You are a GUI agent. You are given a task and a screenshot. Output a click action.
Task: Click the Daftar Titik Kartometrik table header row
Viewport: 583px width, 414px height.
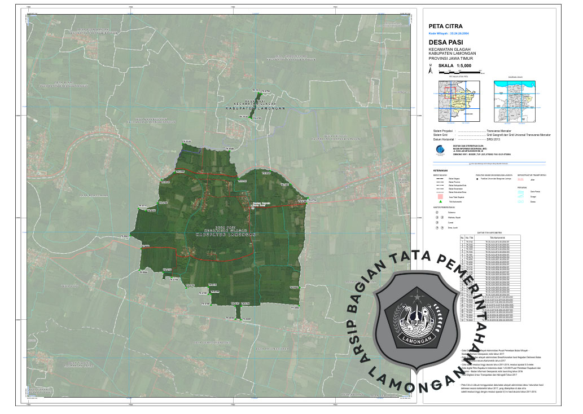489,237
